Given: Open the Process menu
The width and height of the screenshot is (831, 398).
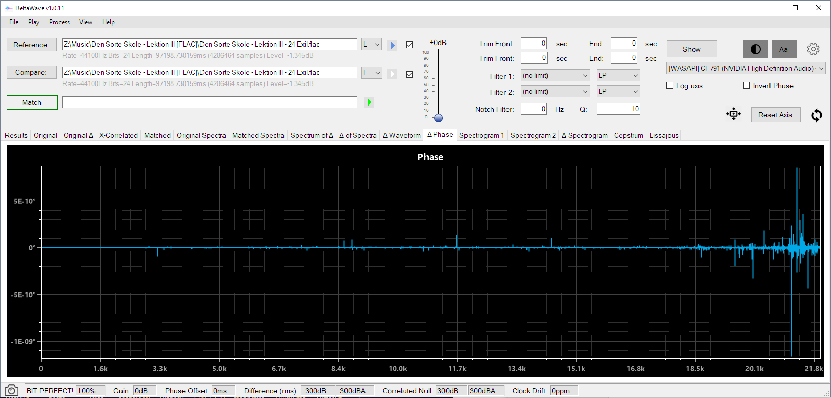Looking at the screenshot, I should [59, 22].
